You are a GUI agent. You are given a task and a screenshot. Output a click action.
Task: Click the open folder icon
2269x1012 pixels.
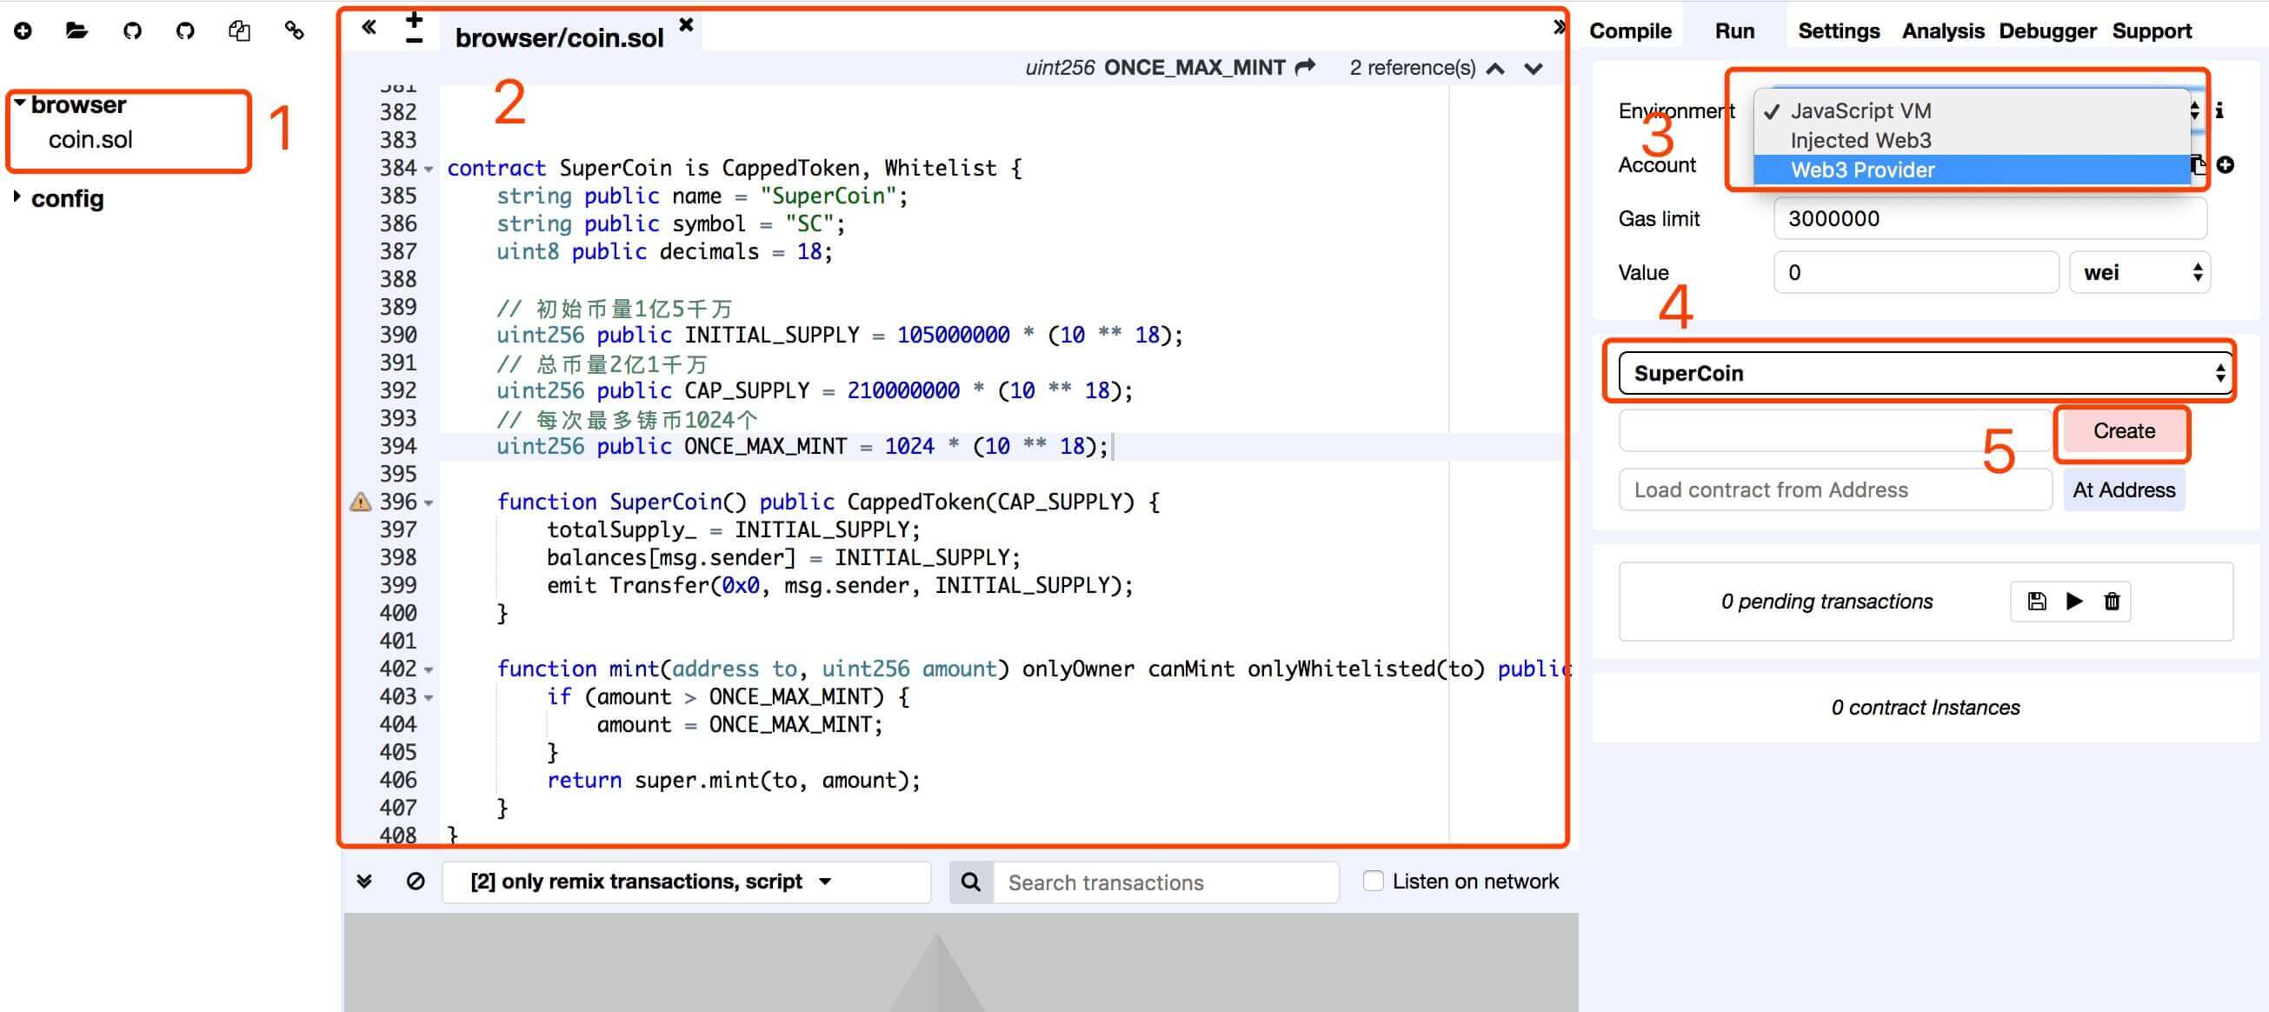pos(77,30)
